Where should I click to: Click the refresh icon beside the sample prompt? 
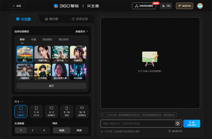click(103, 115)
